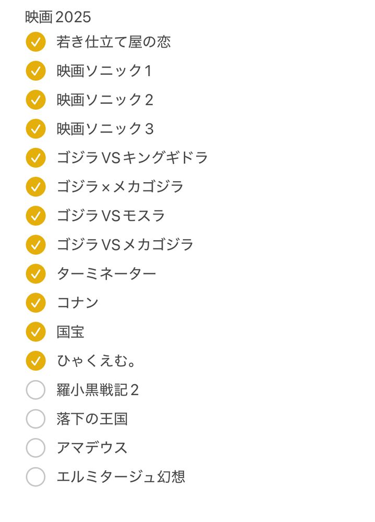The width and height of the screenshot is (375, 522).
Task: Uncheck 映画ソニック1 checkbox
Action: [x=35, y=71]
